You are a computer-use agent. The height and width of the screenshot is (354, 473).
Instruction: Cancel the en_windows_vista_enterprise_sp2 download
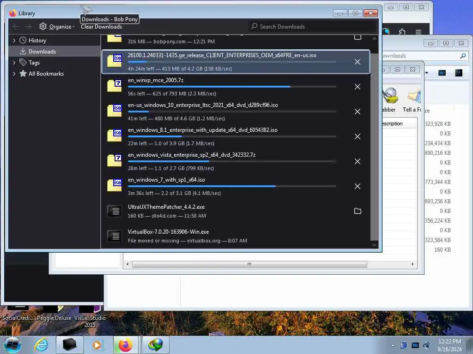358,162
